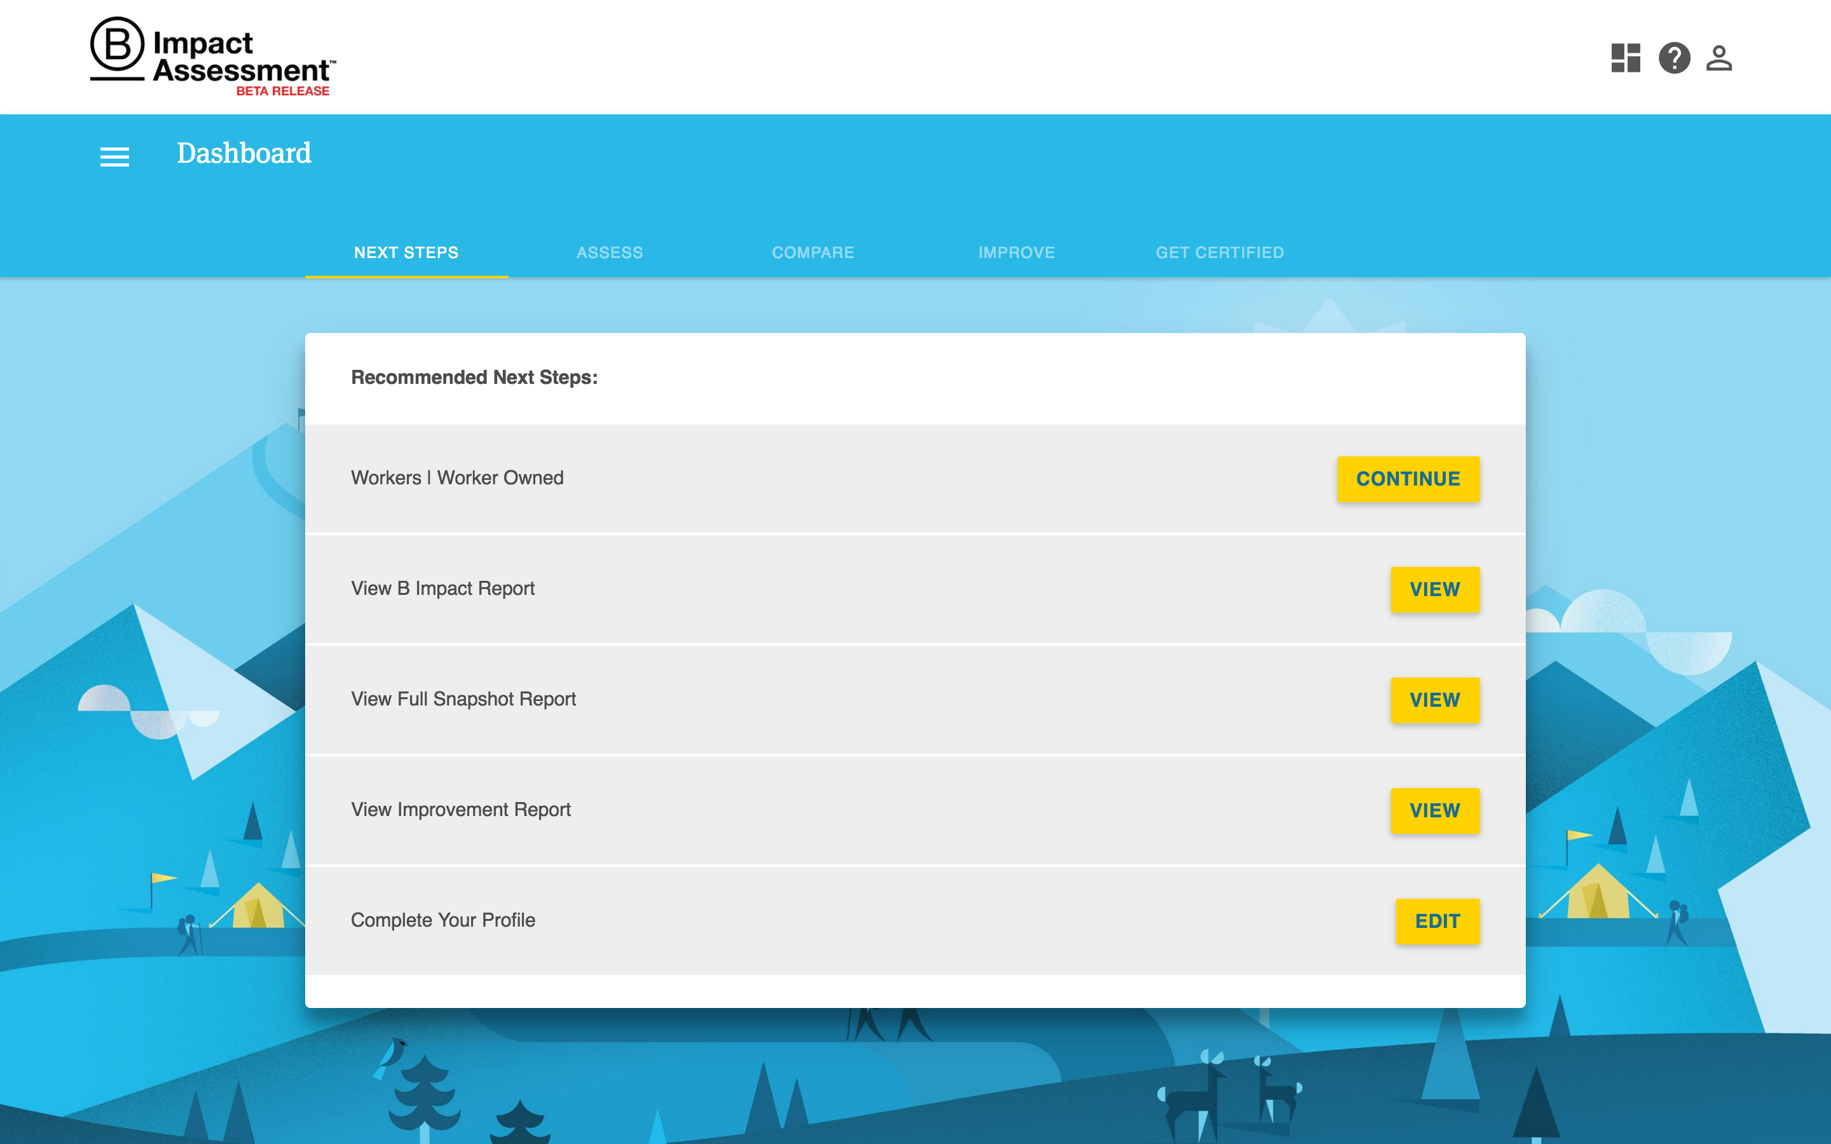Switch to the ASSESS tab

[x=610, y=252]
